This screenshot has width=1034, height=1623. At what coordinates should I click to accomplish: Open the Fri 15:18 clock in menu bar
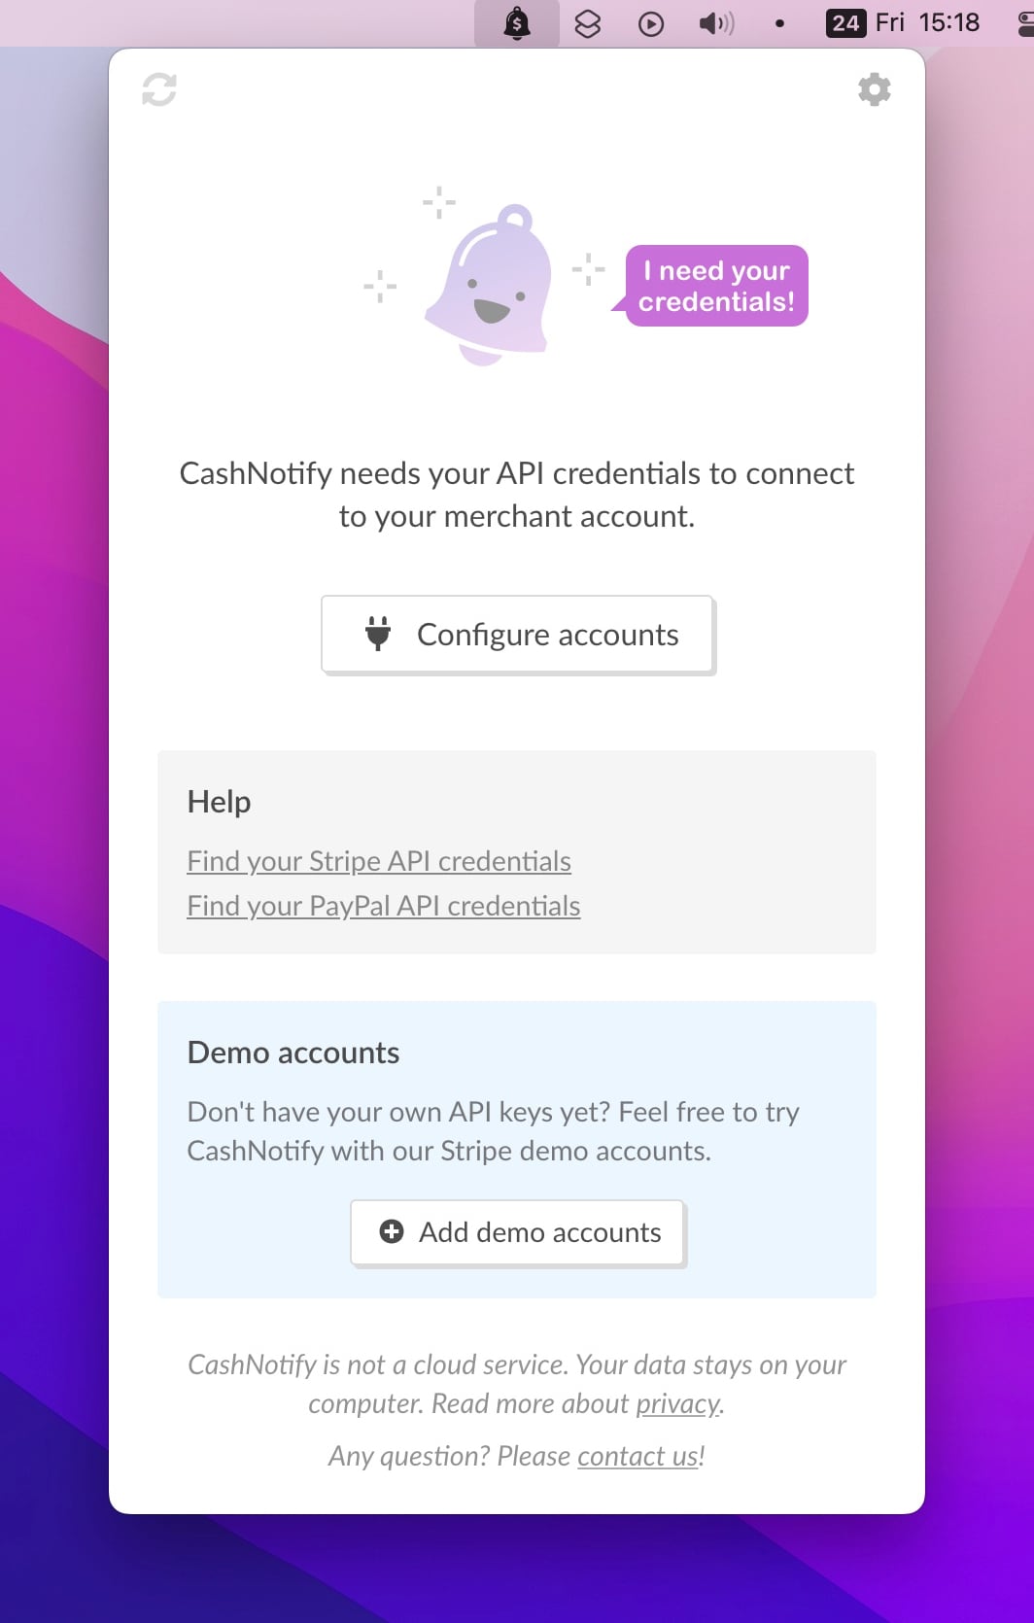927,23
